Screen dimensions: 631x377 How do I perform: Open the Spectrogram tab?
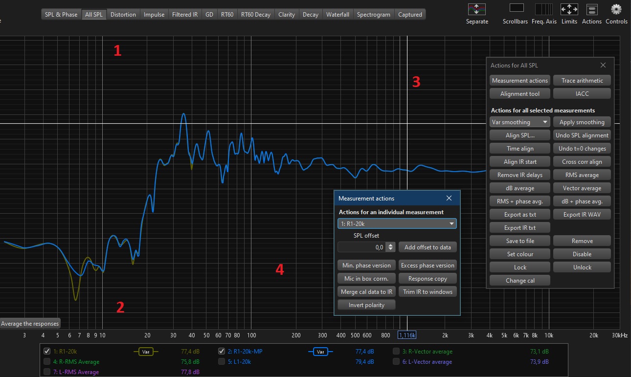pyautogui.click(x=374, y=14)
